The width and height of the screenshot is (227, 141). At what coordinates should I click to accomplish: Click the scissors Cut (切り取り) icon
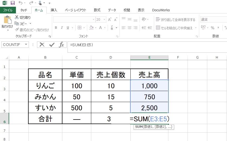17,17
